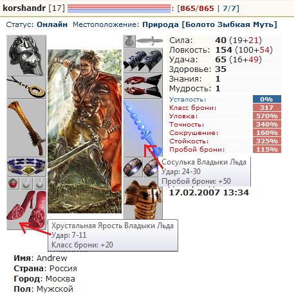Click the korshandr player name
This screenshot has height=295, width=296.
pos(24,8)
